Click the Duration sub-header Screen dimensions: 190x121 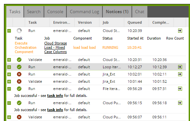click(154, 38)
